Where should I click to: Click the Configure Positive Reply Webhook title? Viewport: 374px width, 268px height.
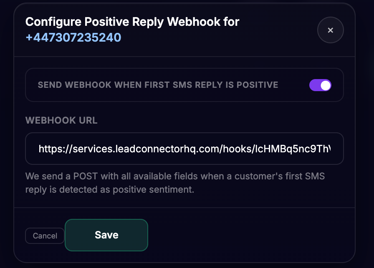(132, 22)
